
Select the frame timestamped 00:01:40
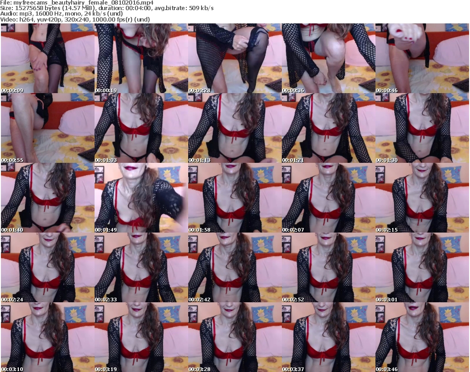pyautogui.click(x=47, y=198)
